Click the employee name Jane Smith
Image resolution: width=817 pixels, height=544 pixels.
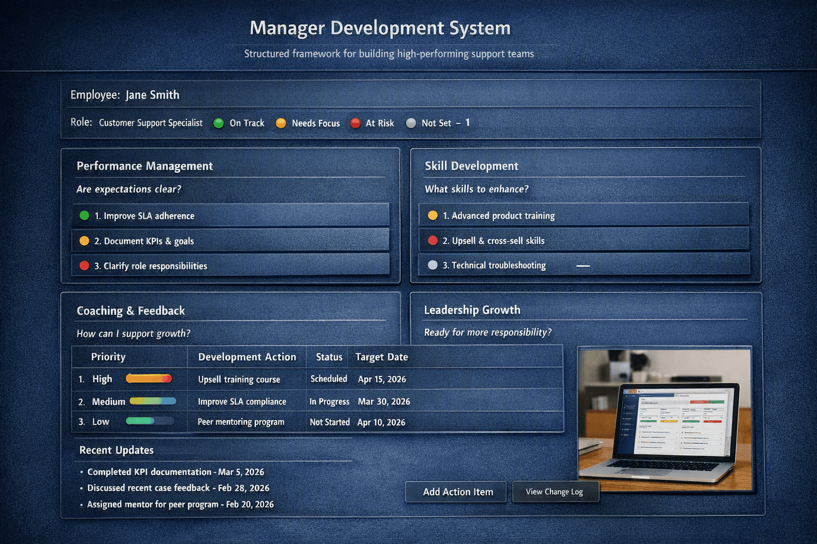(x=152, y=95)
